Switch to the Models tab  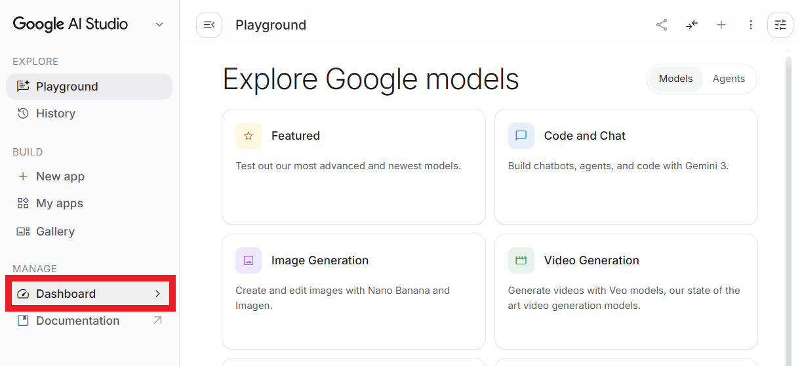(x=675, y=79)
